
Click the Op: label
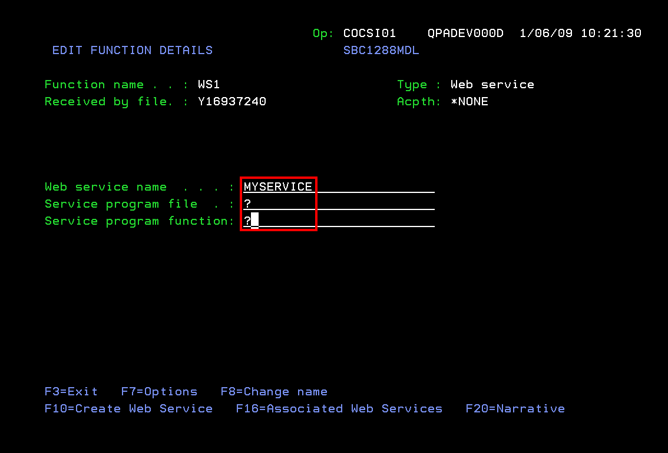click(x=323, y=33)
